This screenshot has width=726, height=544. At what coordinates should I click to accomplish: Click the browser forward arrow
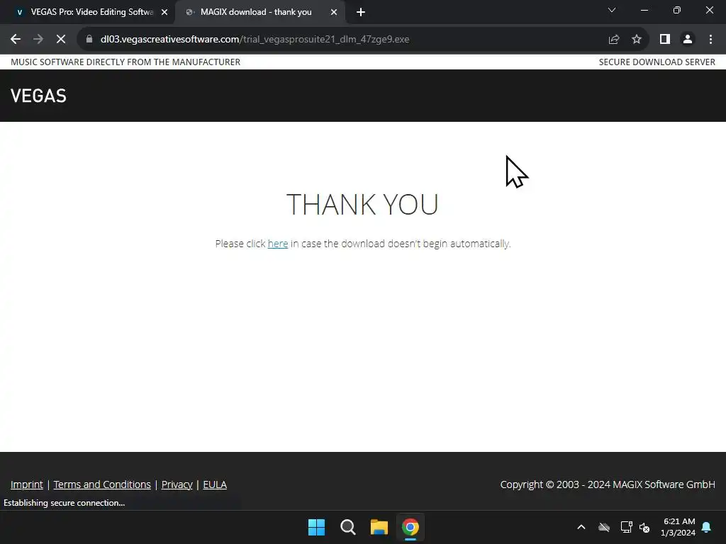click(38, 40)
